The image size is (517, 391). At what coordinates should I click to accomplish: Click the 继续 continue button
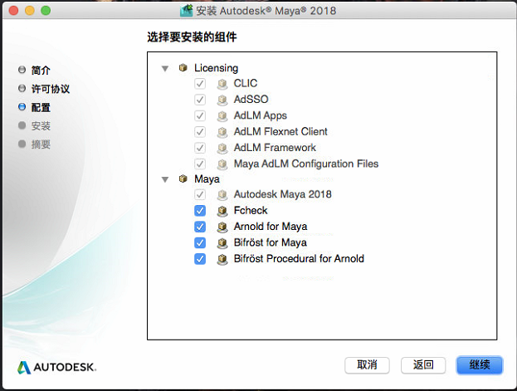(x=480, y=365)
